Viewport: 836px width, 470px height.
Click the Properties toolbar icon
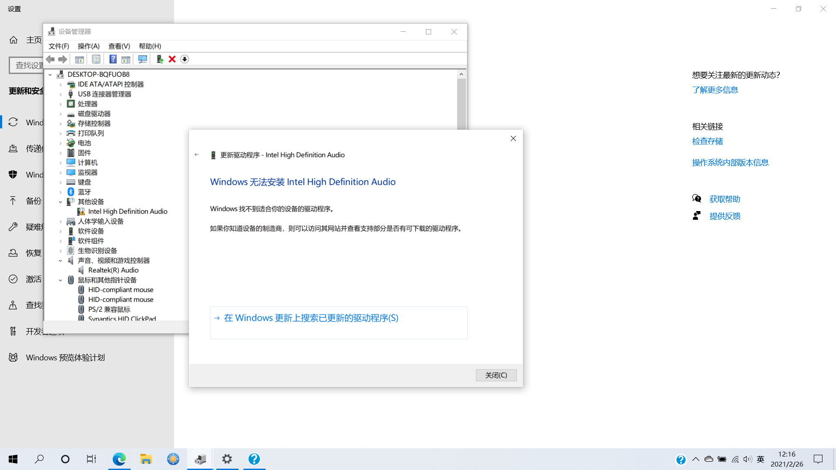click(x=96, y=59)
